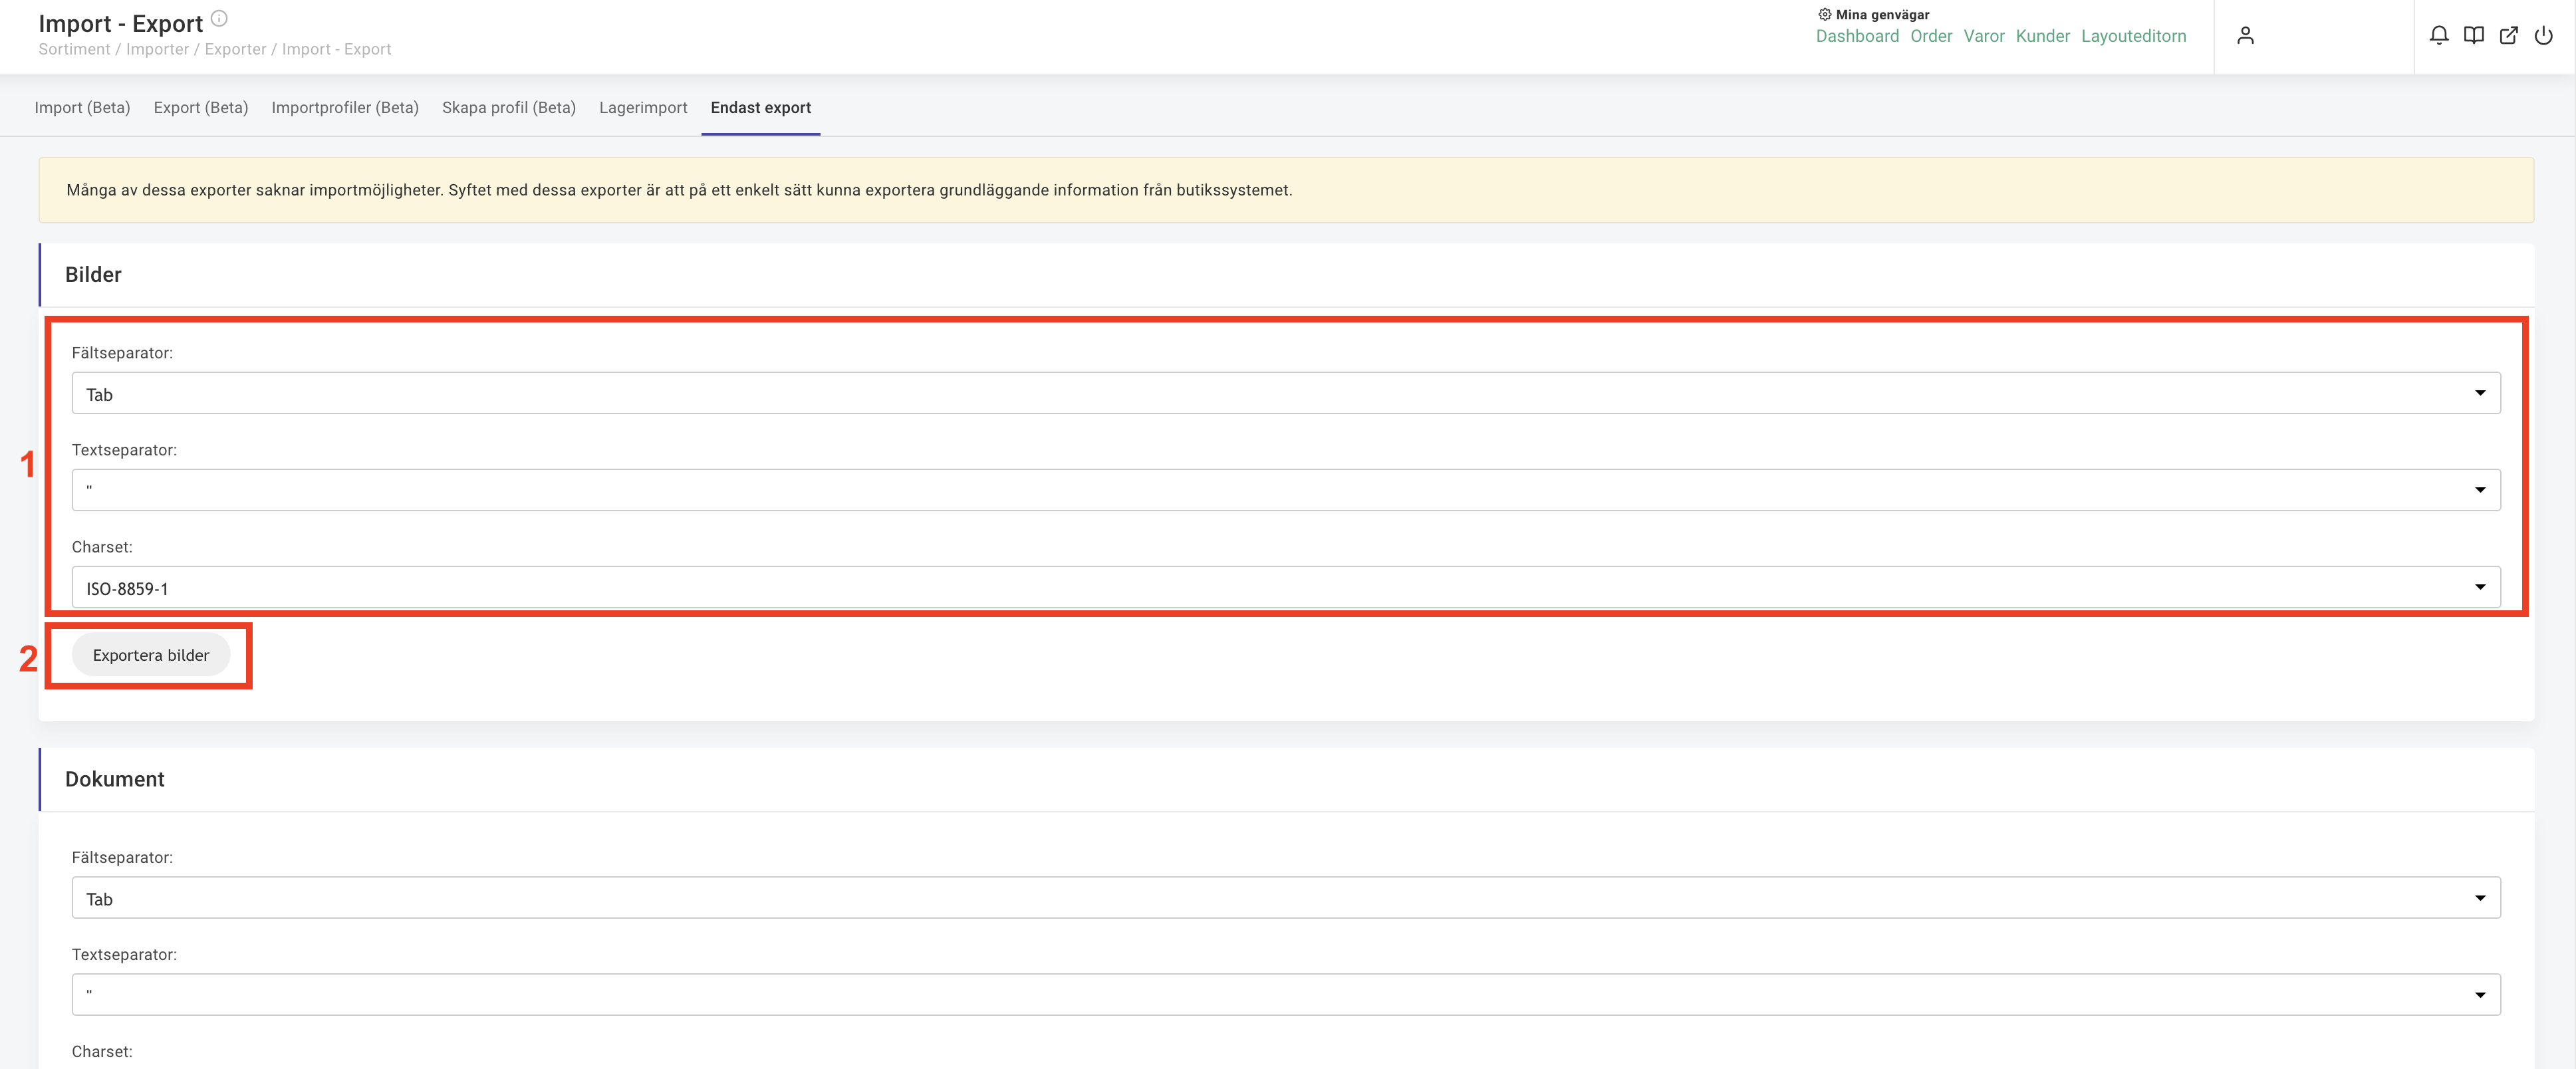Click the gear icon beside Mina genvägar

tap(1824, 14)
